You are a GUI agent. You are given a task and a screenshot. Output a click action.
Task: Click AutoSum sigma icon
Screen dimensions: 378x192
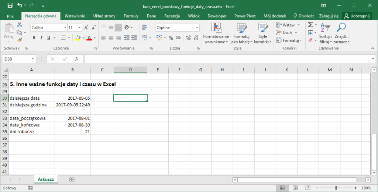(310, 25)
